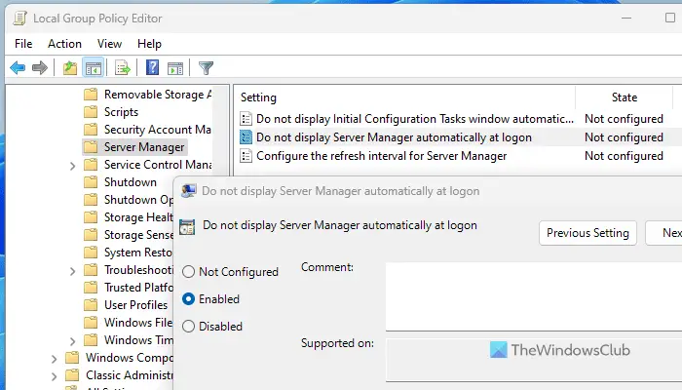Select 'Do not display Initial Configuration Tasks' policy
Viewport: 682px width, 390px height.
click(x=415, y=119)
